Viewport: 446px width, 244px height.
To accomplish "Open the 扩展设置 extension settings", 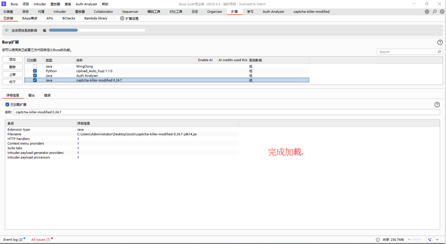I will (x=132, y=18).
